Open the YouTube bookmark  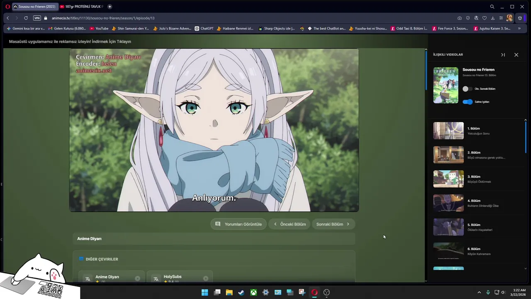click(99, 29)
